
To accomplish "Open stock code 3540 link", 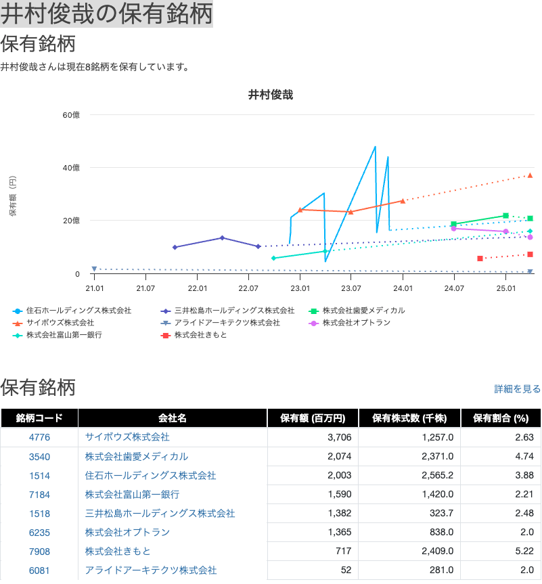I will (x=39, y=457).
